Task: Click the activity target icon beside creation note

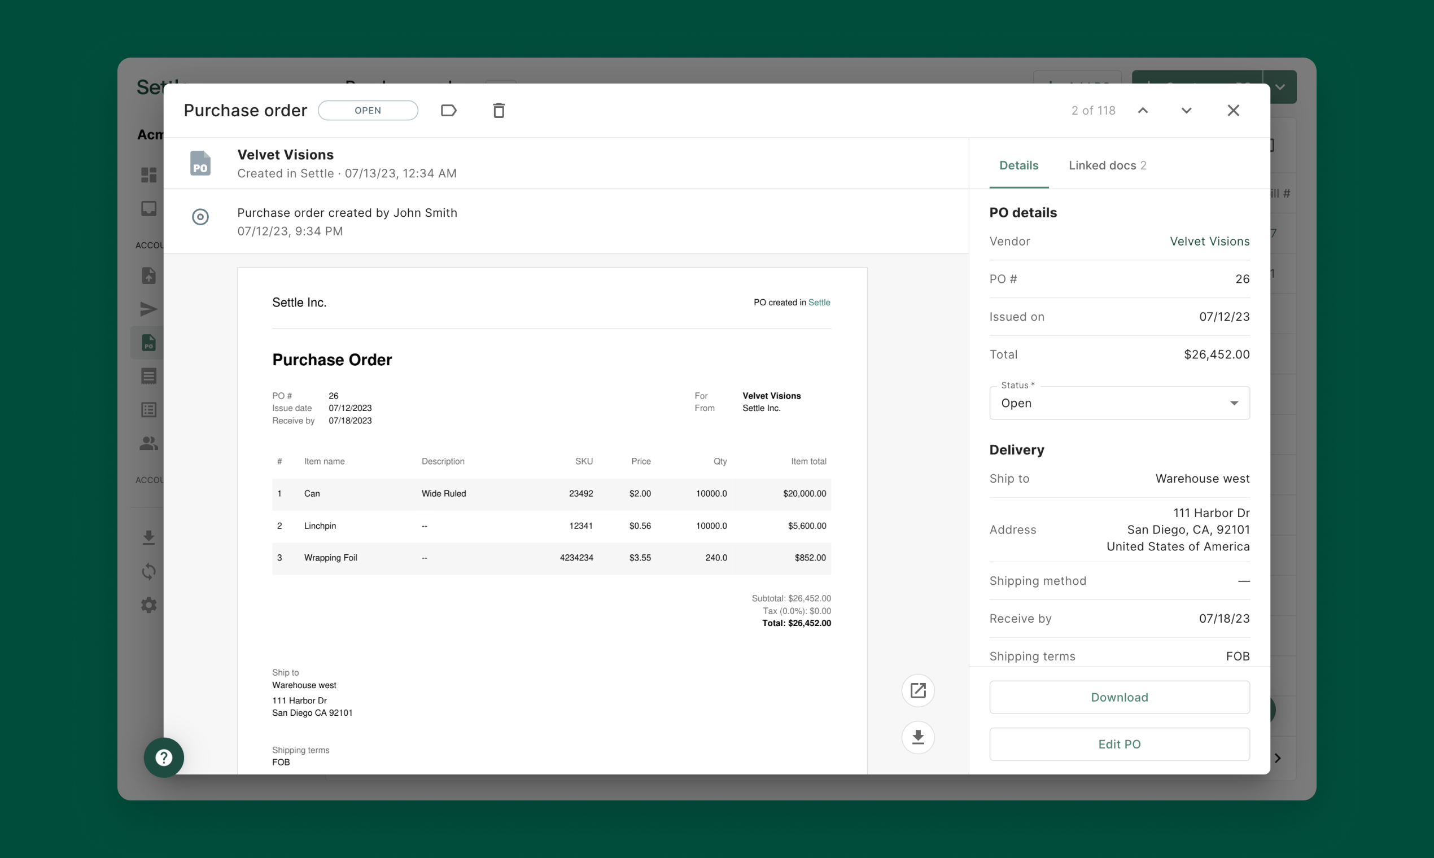Action: click(x=200, y=217)
